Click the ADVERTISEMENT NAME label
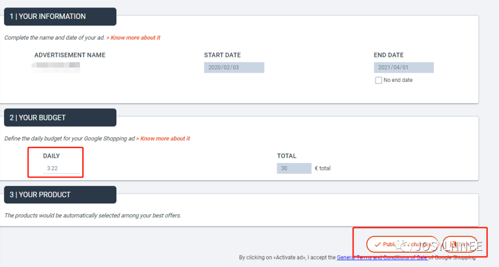 (x=70, y=55)
